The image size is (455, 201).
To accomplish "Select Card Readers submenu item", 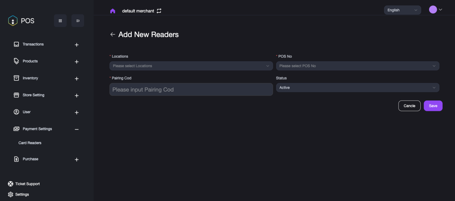I will [x=30, y=143].
